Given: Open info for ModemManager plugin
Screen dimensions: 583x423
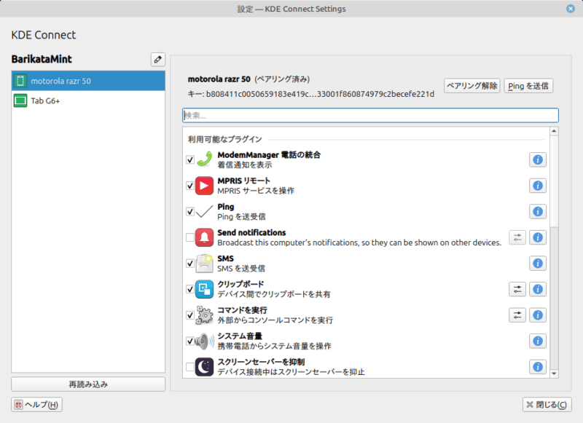Looking at the screenshot, I should [538, 159].
